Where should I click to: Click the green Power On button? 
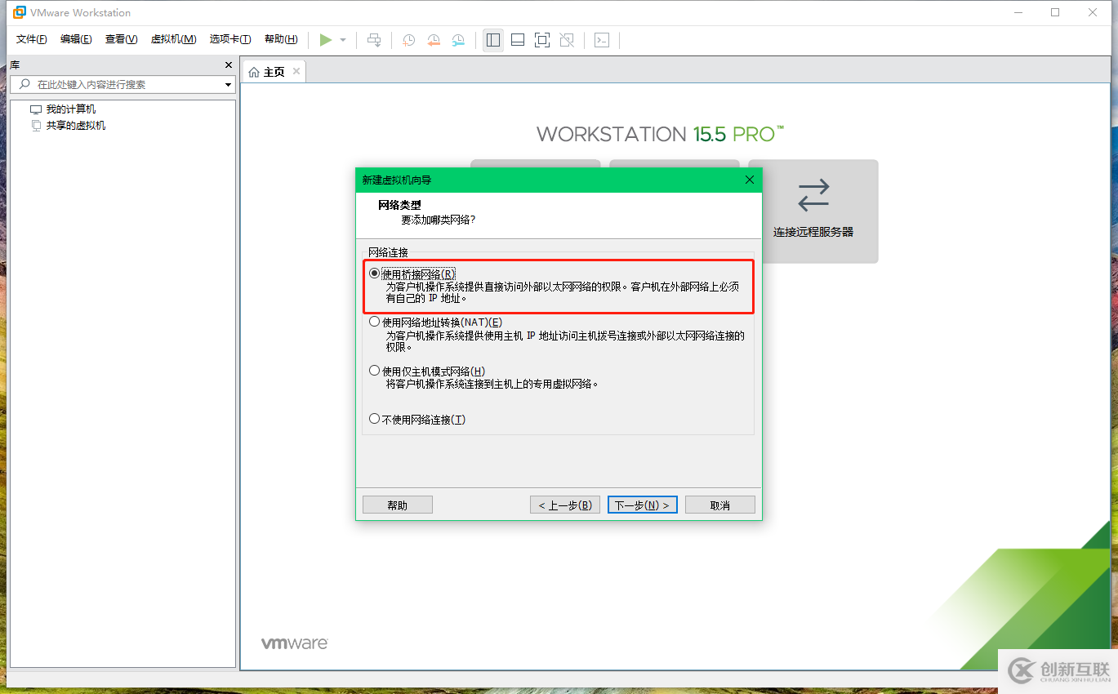coord(325,39)
